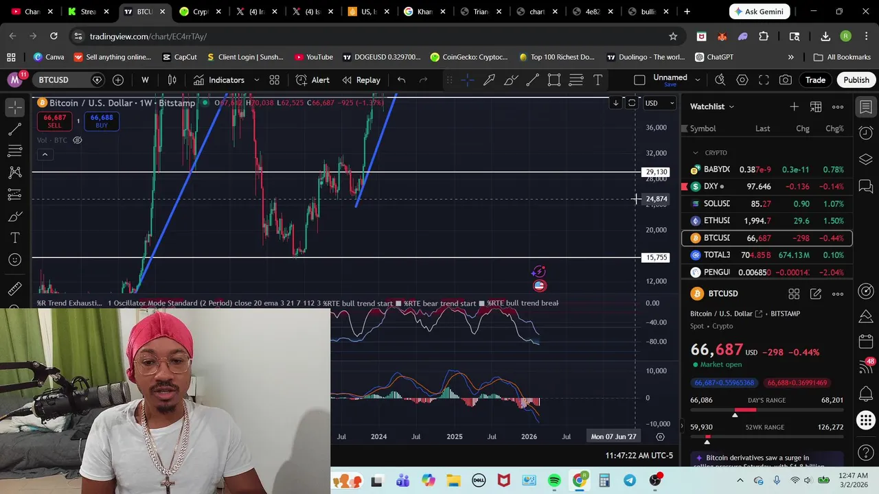Click the Ask Gemini button
Screen dimensions: 879x494
(x=759, y=12)
